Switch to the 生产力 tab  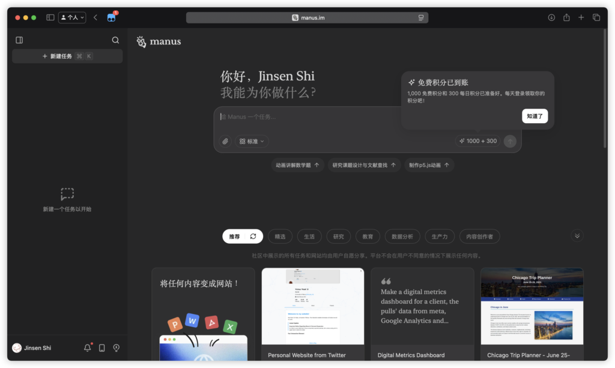point(440,237)
